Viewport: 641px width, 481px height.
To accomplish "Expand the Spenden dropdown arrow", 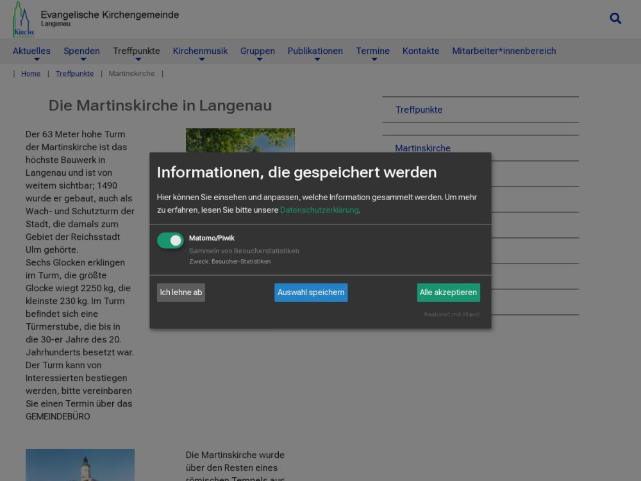I will pyautogui.click(x=82, y=60).
